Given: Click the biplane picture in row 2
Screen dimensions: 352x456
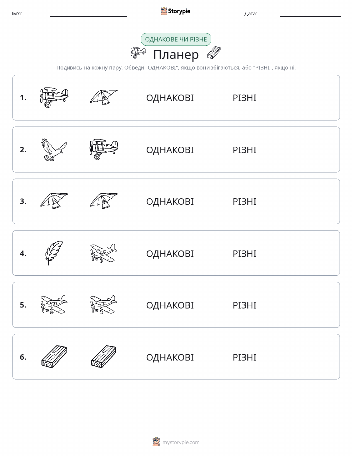Looking at the screenshot, I should (104, 149).
